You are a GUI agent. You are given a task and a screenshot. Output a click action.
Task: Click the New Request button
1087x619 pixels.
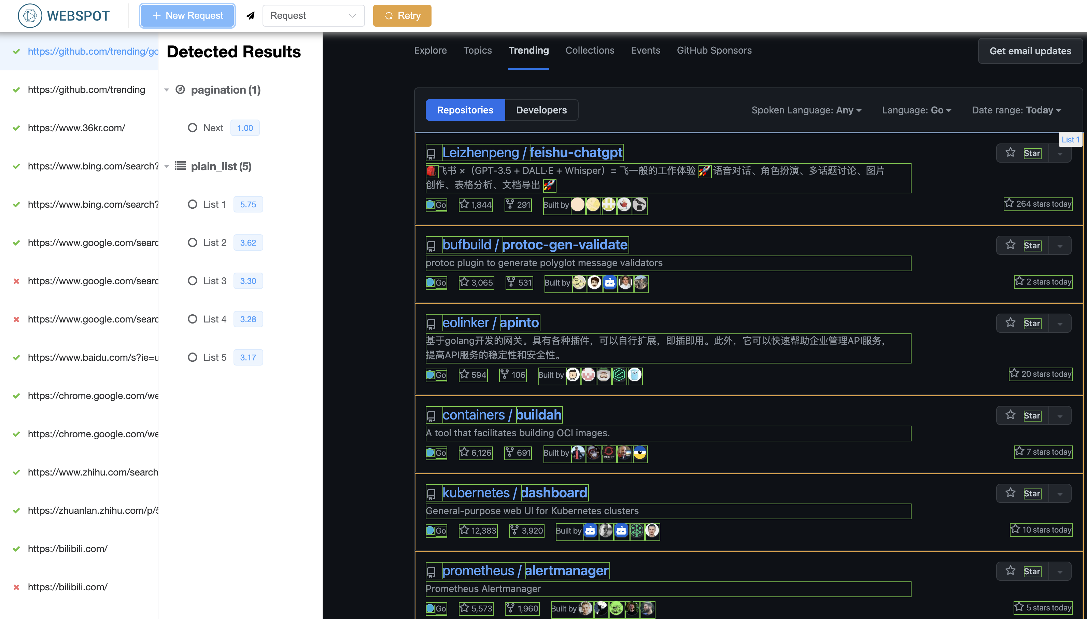pos(187,16)
